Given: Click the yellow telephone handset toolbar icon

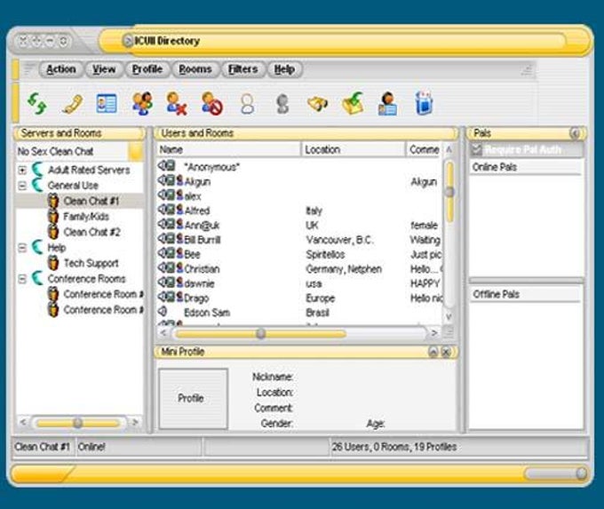Looking at the screenshot, I should (x=72, y=104).
